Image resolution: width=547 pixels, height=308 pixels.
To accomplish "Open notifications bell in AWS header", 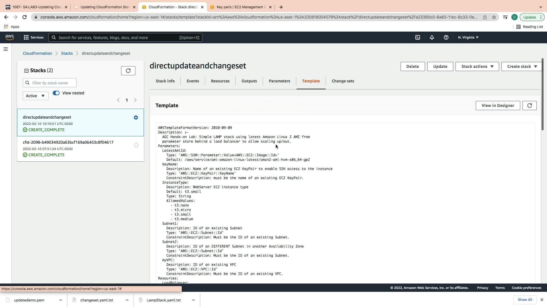I will pyautogui.click(x=432, y=37).
